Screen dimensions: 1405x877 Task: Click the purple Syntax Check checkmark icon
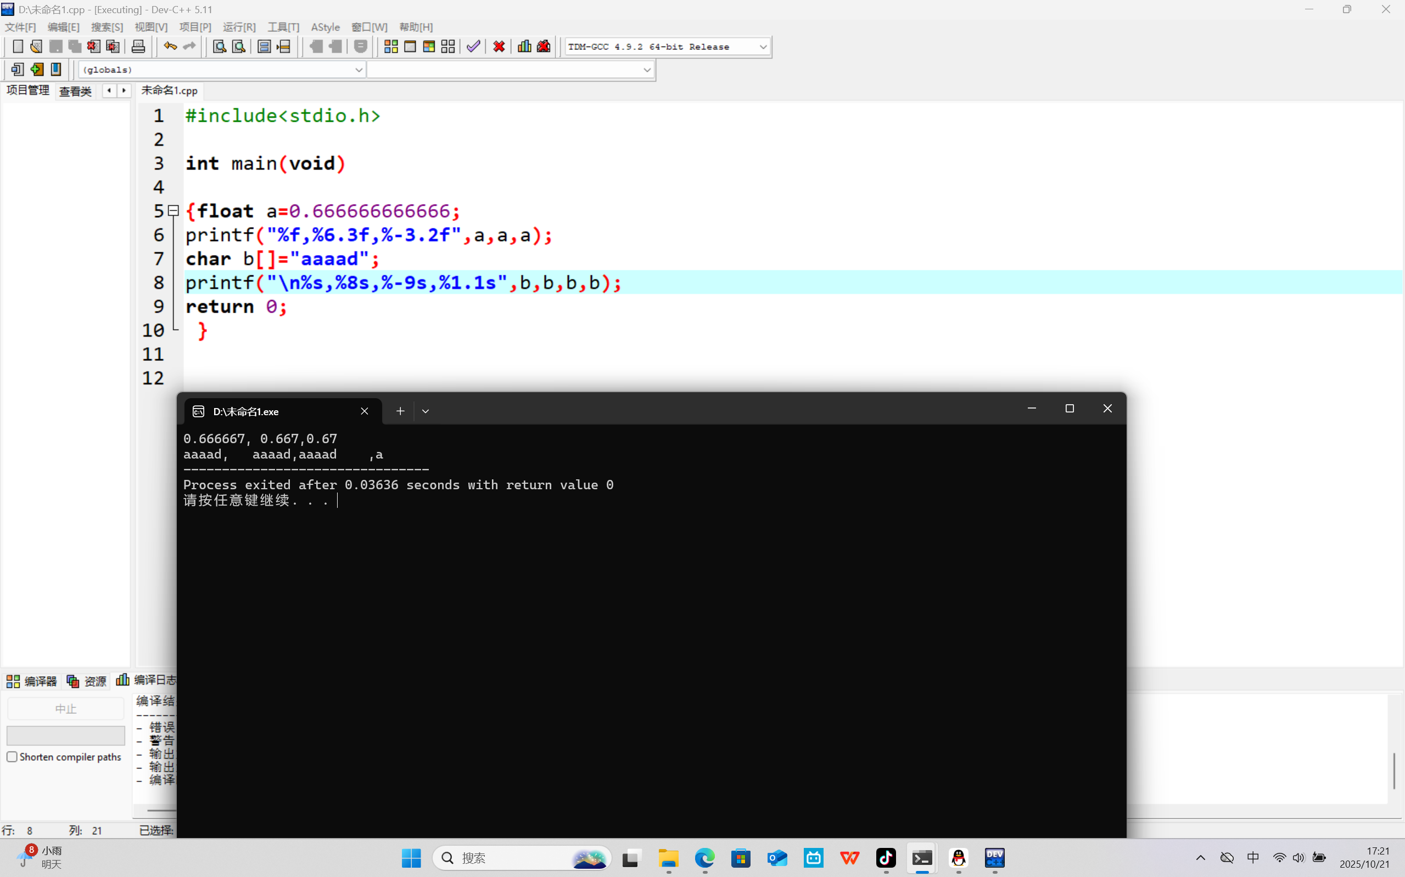[x=473, y=47]
